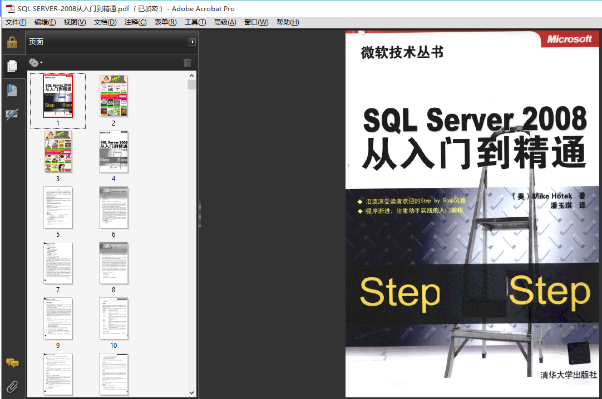Image resolution: width=602 pixels, height=399 pixels.
Task: Select page 7 thumbnail
Action: [x=58, y=263]
